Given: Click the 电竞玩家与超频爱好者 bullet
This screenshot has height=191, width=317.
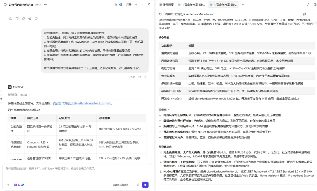Looking at the screenshot, I should point(222,115).
